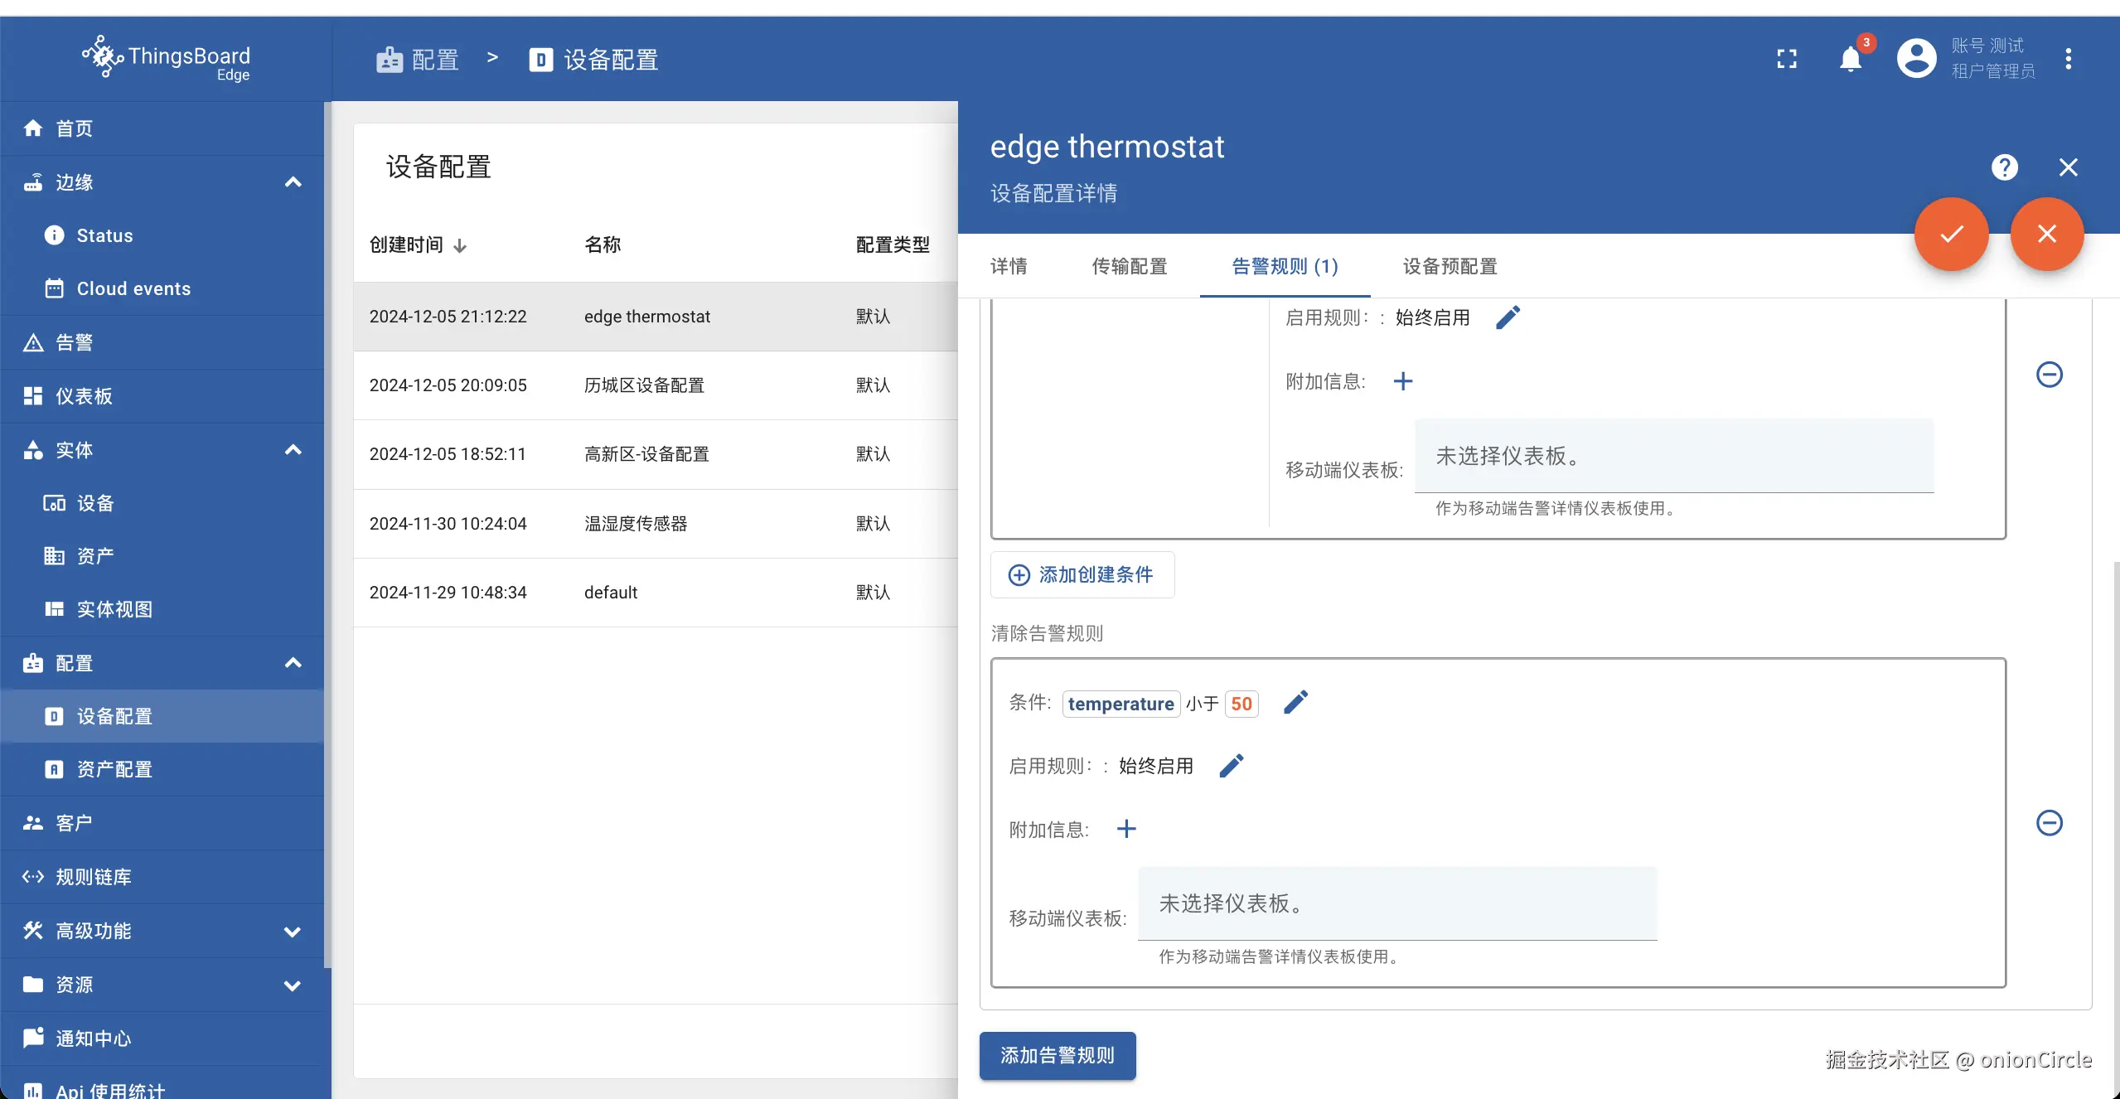
Task: Toggle fullscreen mode icon
Action: tap(1787, 59)
